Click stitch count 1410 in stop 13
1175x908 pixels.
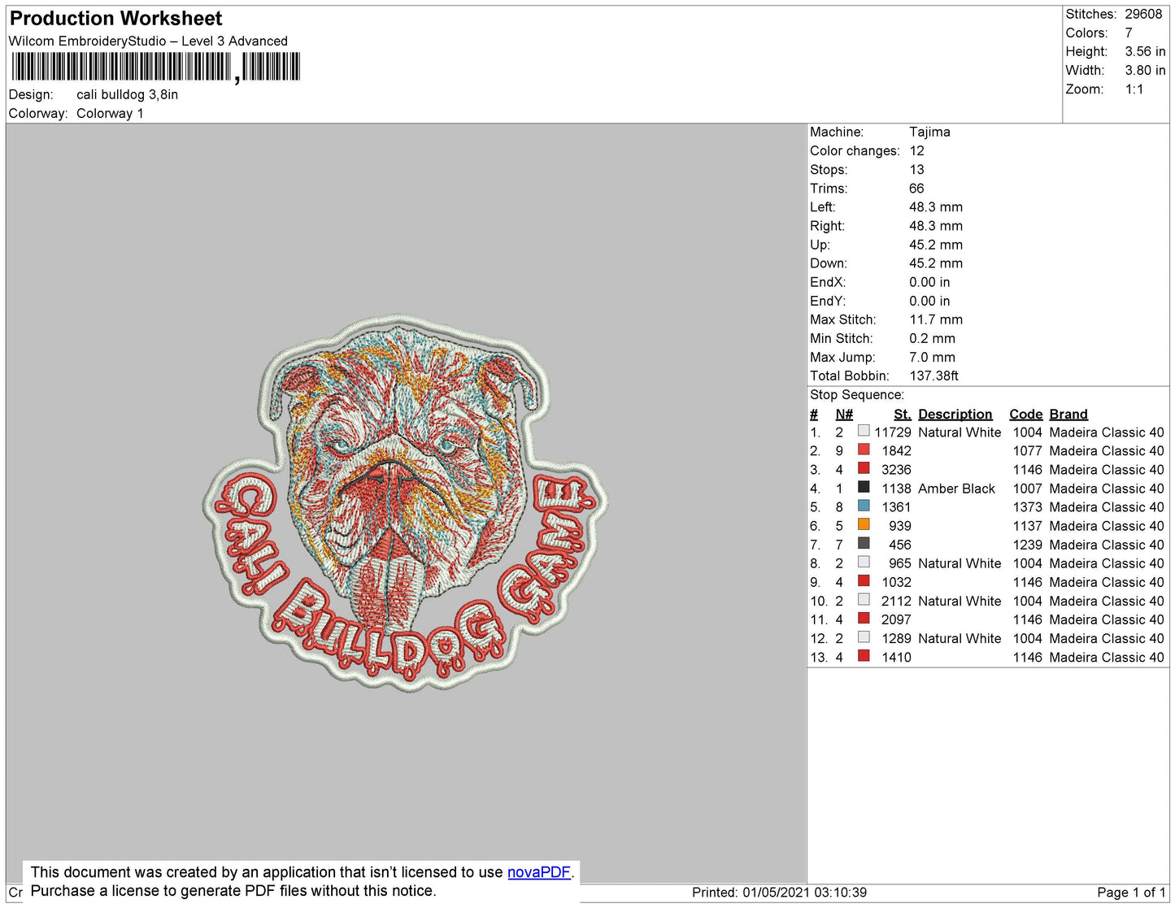click(896, 657)
